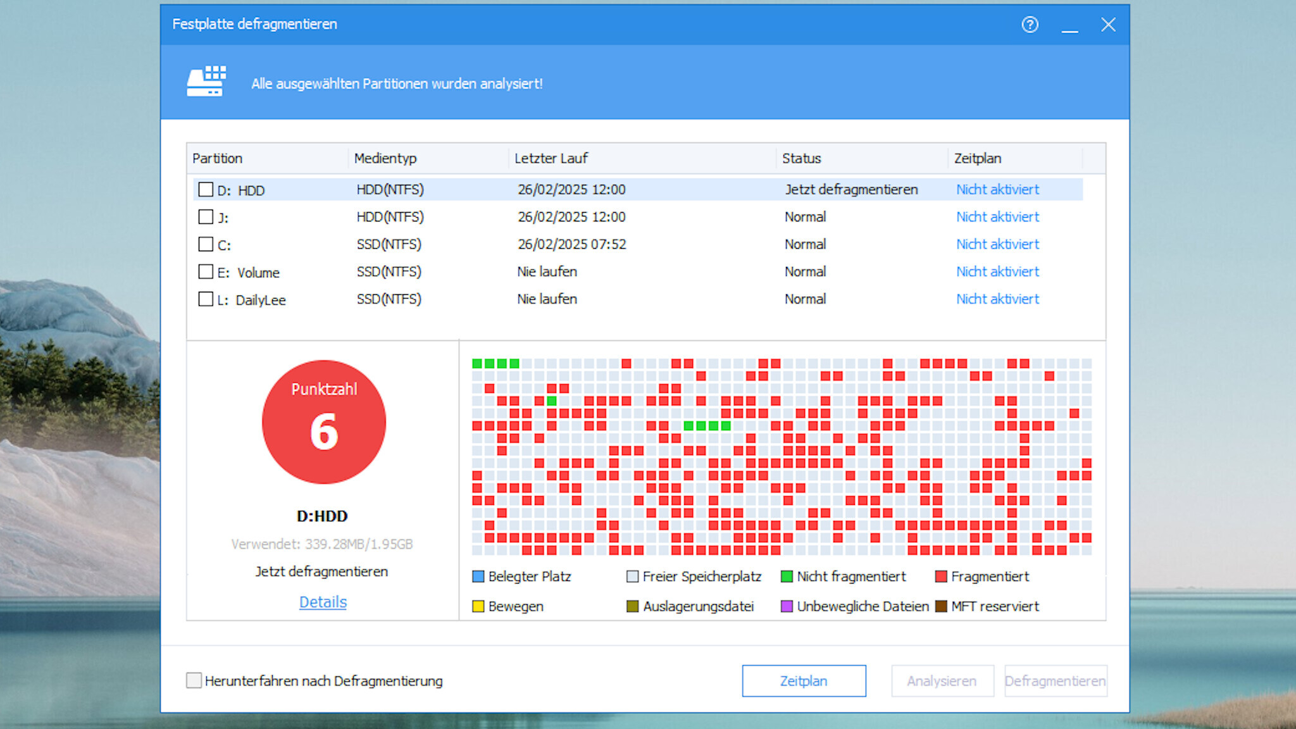Viewport: 1296px width, 729px height.
Task: Click the Auslagerungsdatei legend icon
Action: (632, 606)
